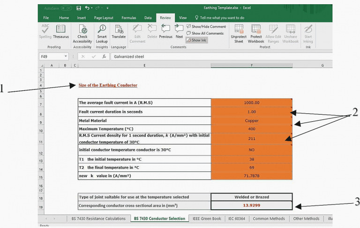The height and width of the screenshot is (228, 360).
Task: Toggle Show/Hide Comment
Action: [x=206, y=27]
